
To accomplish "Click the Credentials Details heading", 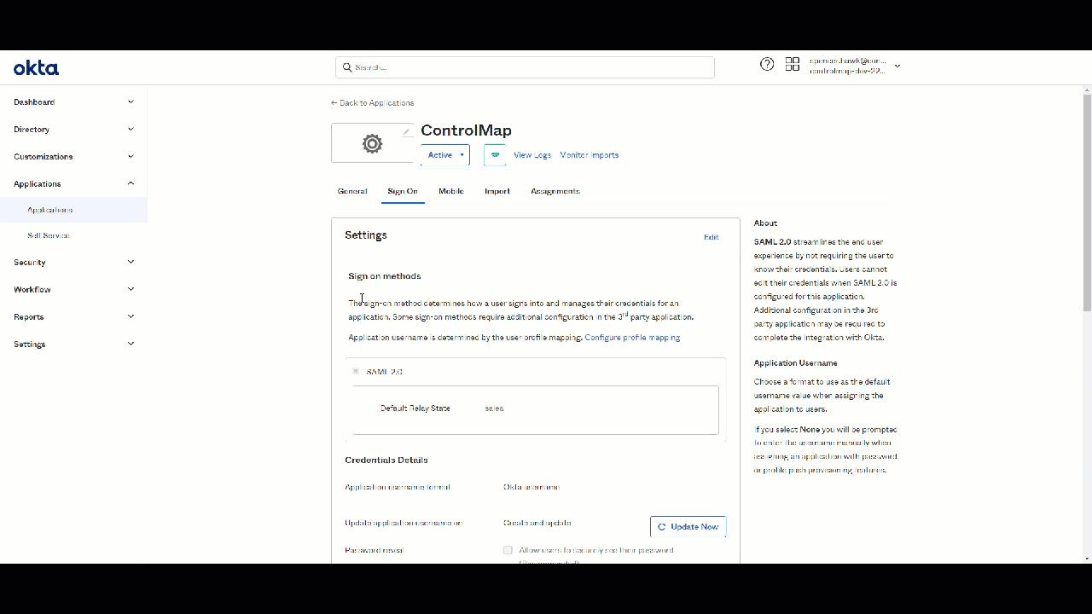I will pos(386,460).
